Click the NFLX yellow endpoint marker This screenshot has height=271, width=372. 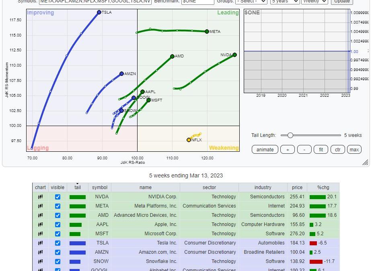189,140
